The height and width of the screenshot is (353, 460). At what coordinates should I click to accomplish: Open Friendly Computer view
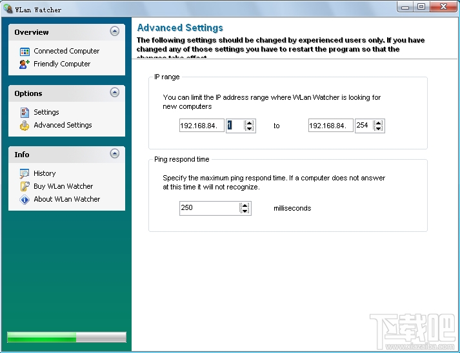[62, 64]
